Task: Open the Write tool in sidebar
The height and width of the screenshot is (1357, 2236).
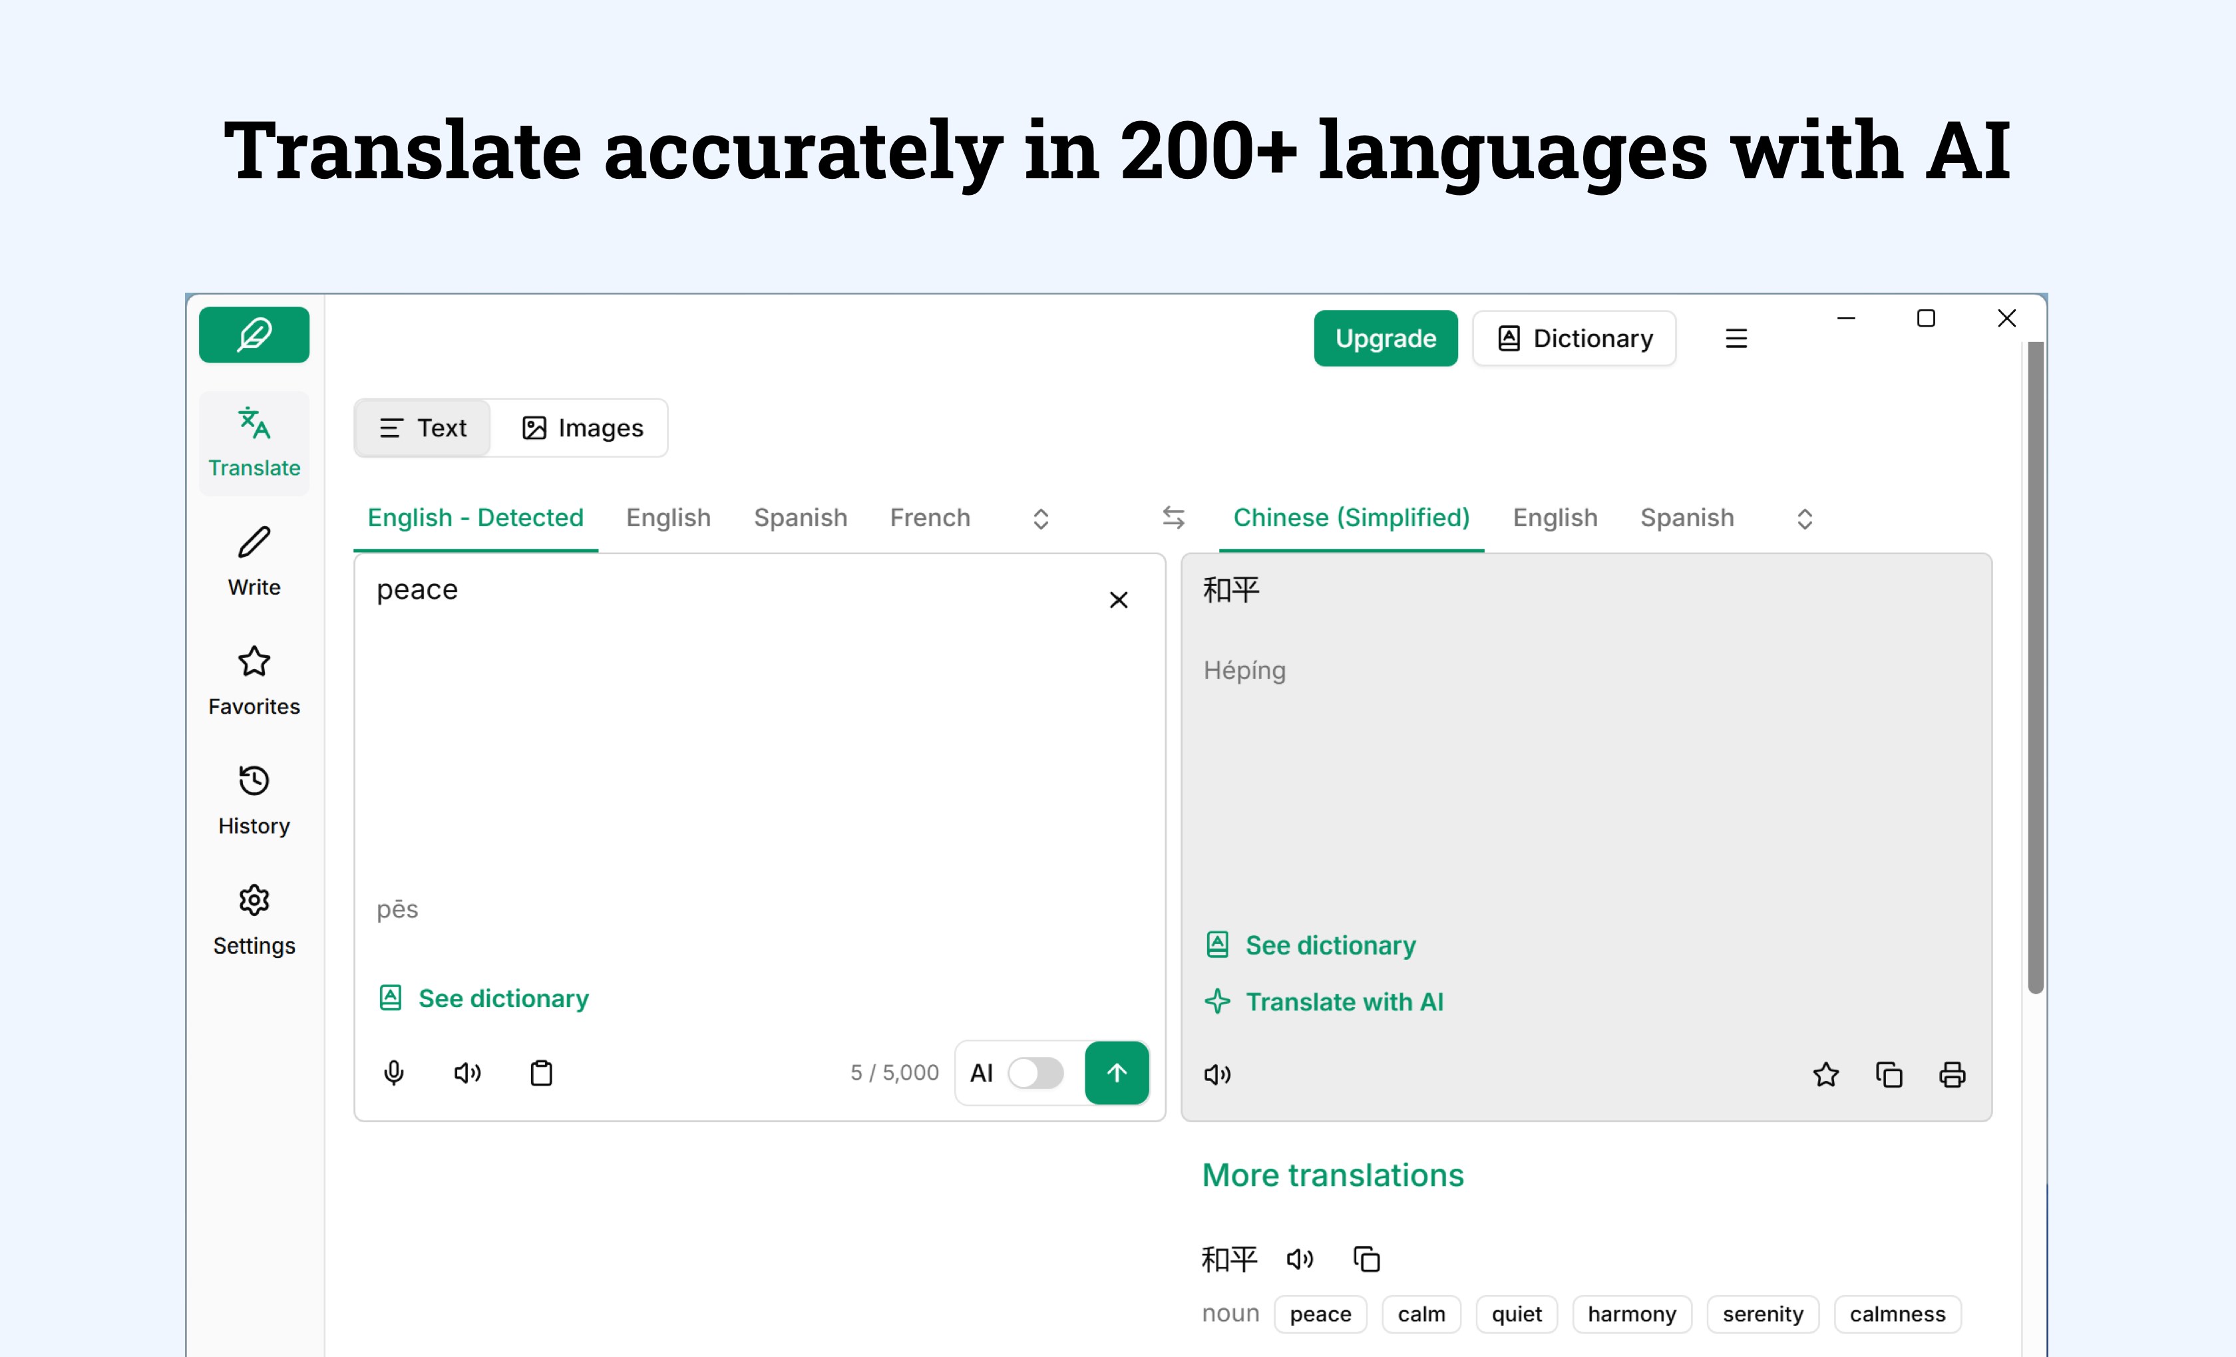Action: point(253,562)
